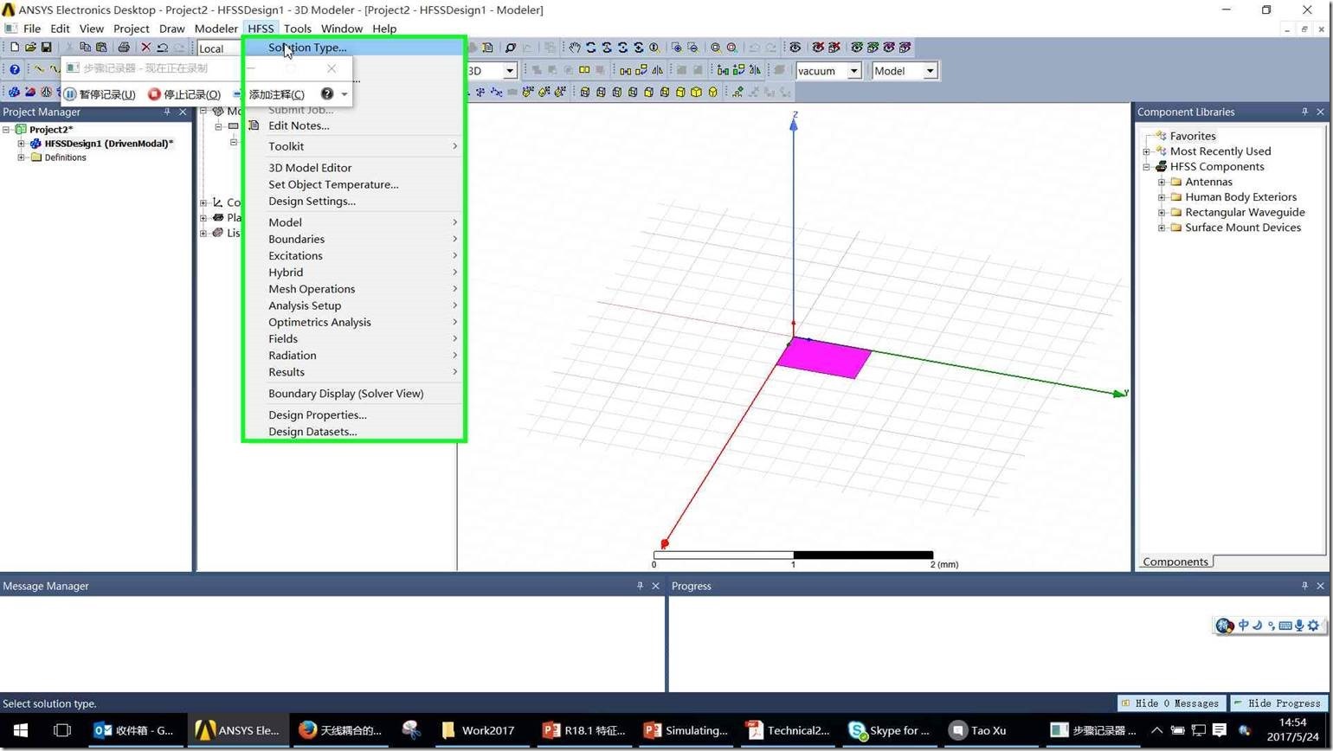Click the red eye hide-selection icon
Viewport: 1333px width, 751px height.
tap(818, 48)
